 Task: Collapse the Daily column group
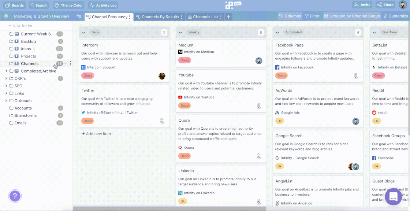[84, 33]
